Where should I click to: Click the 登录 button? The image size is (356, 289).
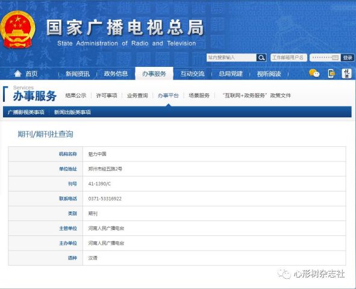(x=348, y=58)
